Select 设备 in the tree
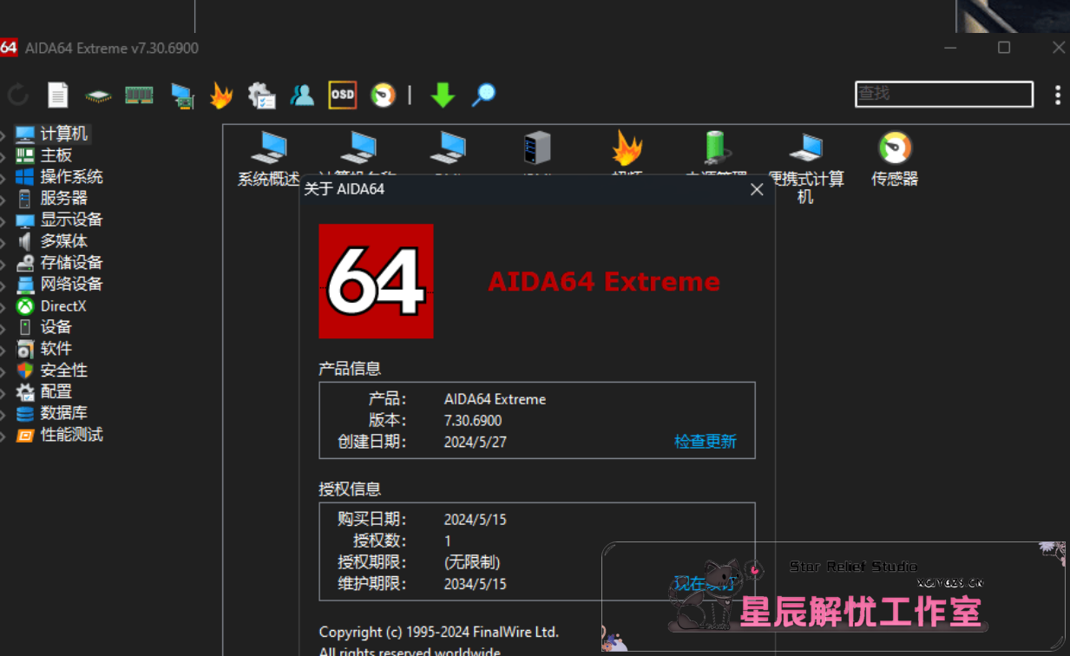 click(56, 327)
